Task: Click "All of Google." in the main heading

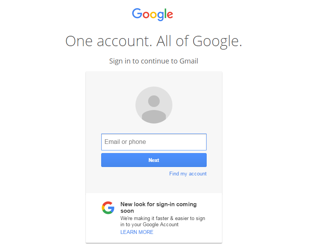Action: (x=199, y=40)
